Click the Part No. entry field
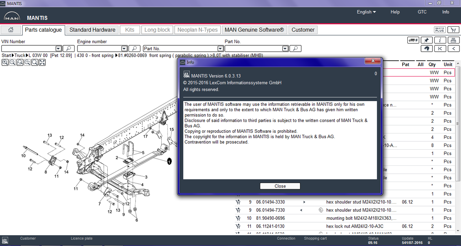This screenshot has height=246, width=461. tap(254, 49)
